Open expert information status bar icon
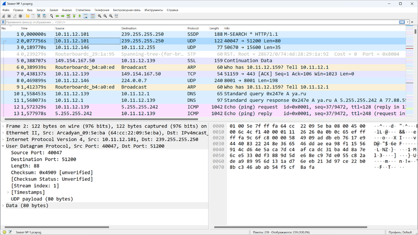This screenshot has height=235, width=418. tap(4, 232)
